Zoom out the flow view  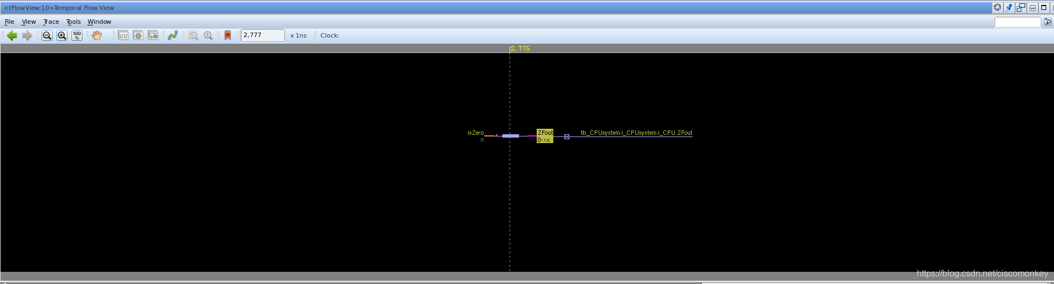coord(47,35)
